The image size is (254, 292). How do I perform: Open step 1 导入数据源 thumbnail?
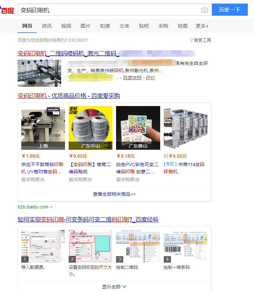[x=43, y=246]
